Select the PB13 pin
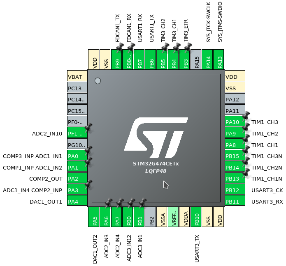 [235, 178]
